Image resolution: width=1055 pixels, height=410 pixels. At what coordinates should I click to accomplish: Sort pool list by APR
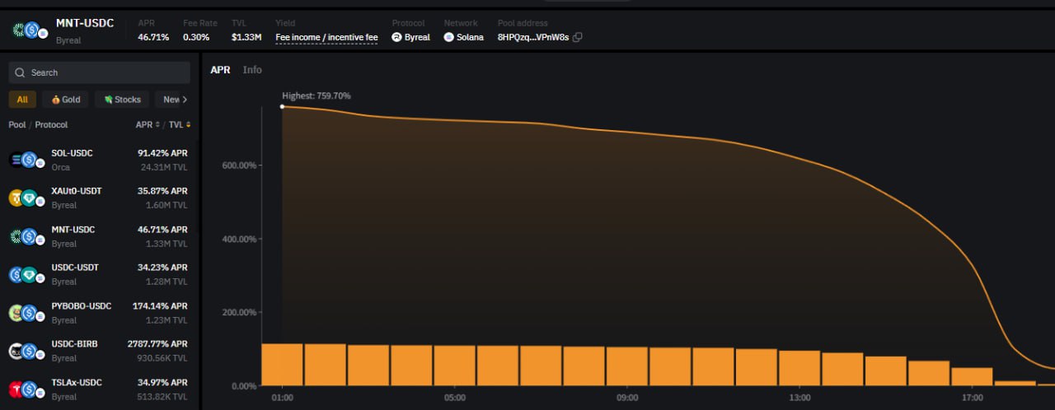click(148, 125)
